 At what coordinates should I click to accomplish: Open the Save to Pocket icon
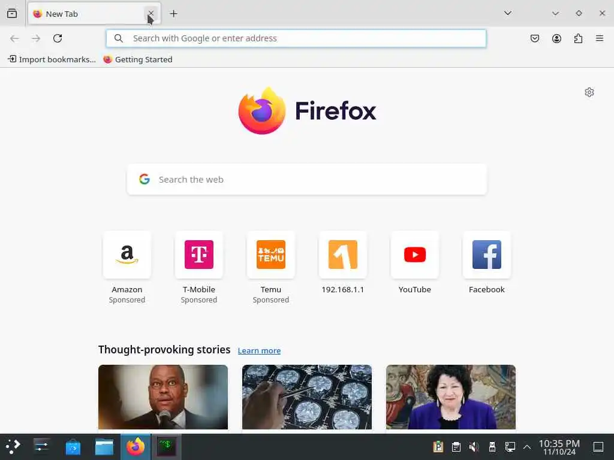[x=534, y=38]
